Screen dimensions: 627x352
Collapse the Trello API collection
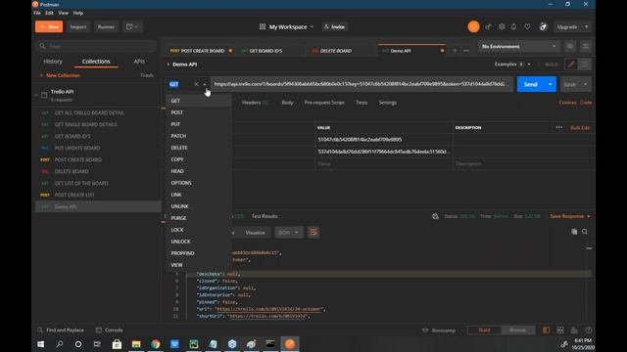point(36,95)
